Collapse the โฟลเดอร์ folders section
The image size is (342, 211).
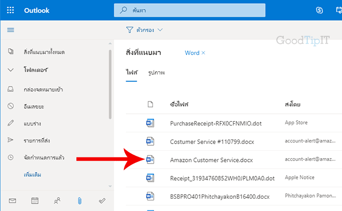[11, 70]
